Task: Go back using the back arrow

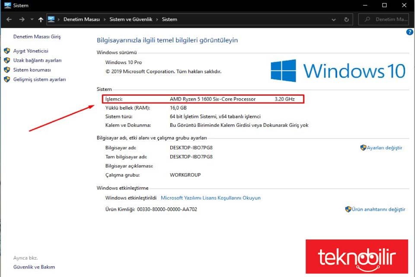Action: (9, 19)
